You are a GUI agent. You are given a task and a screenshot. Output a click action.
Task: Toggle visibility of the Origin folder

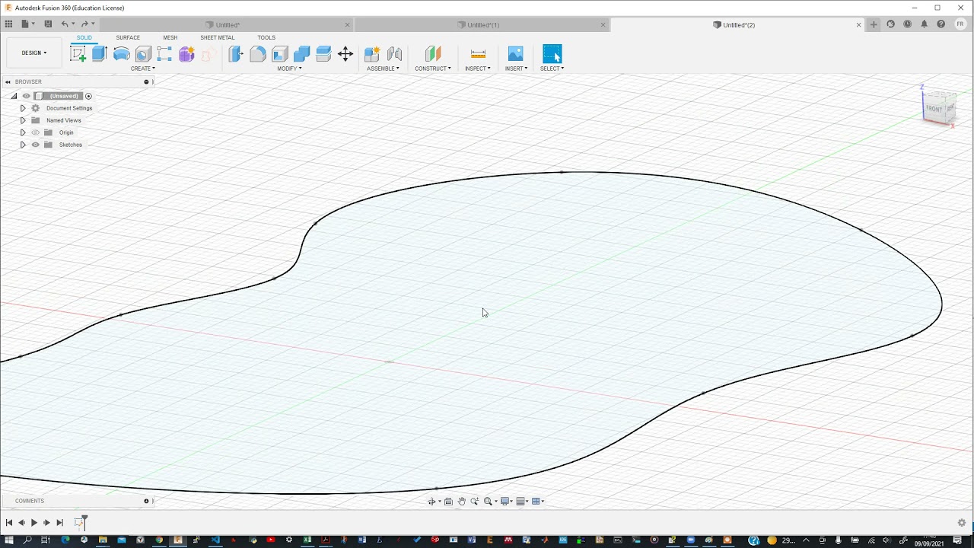pos(35,132)
